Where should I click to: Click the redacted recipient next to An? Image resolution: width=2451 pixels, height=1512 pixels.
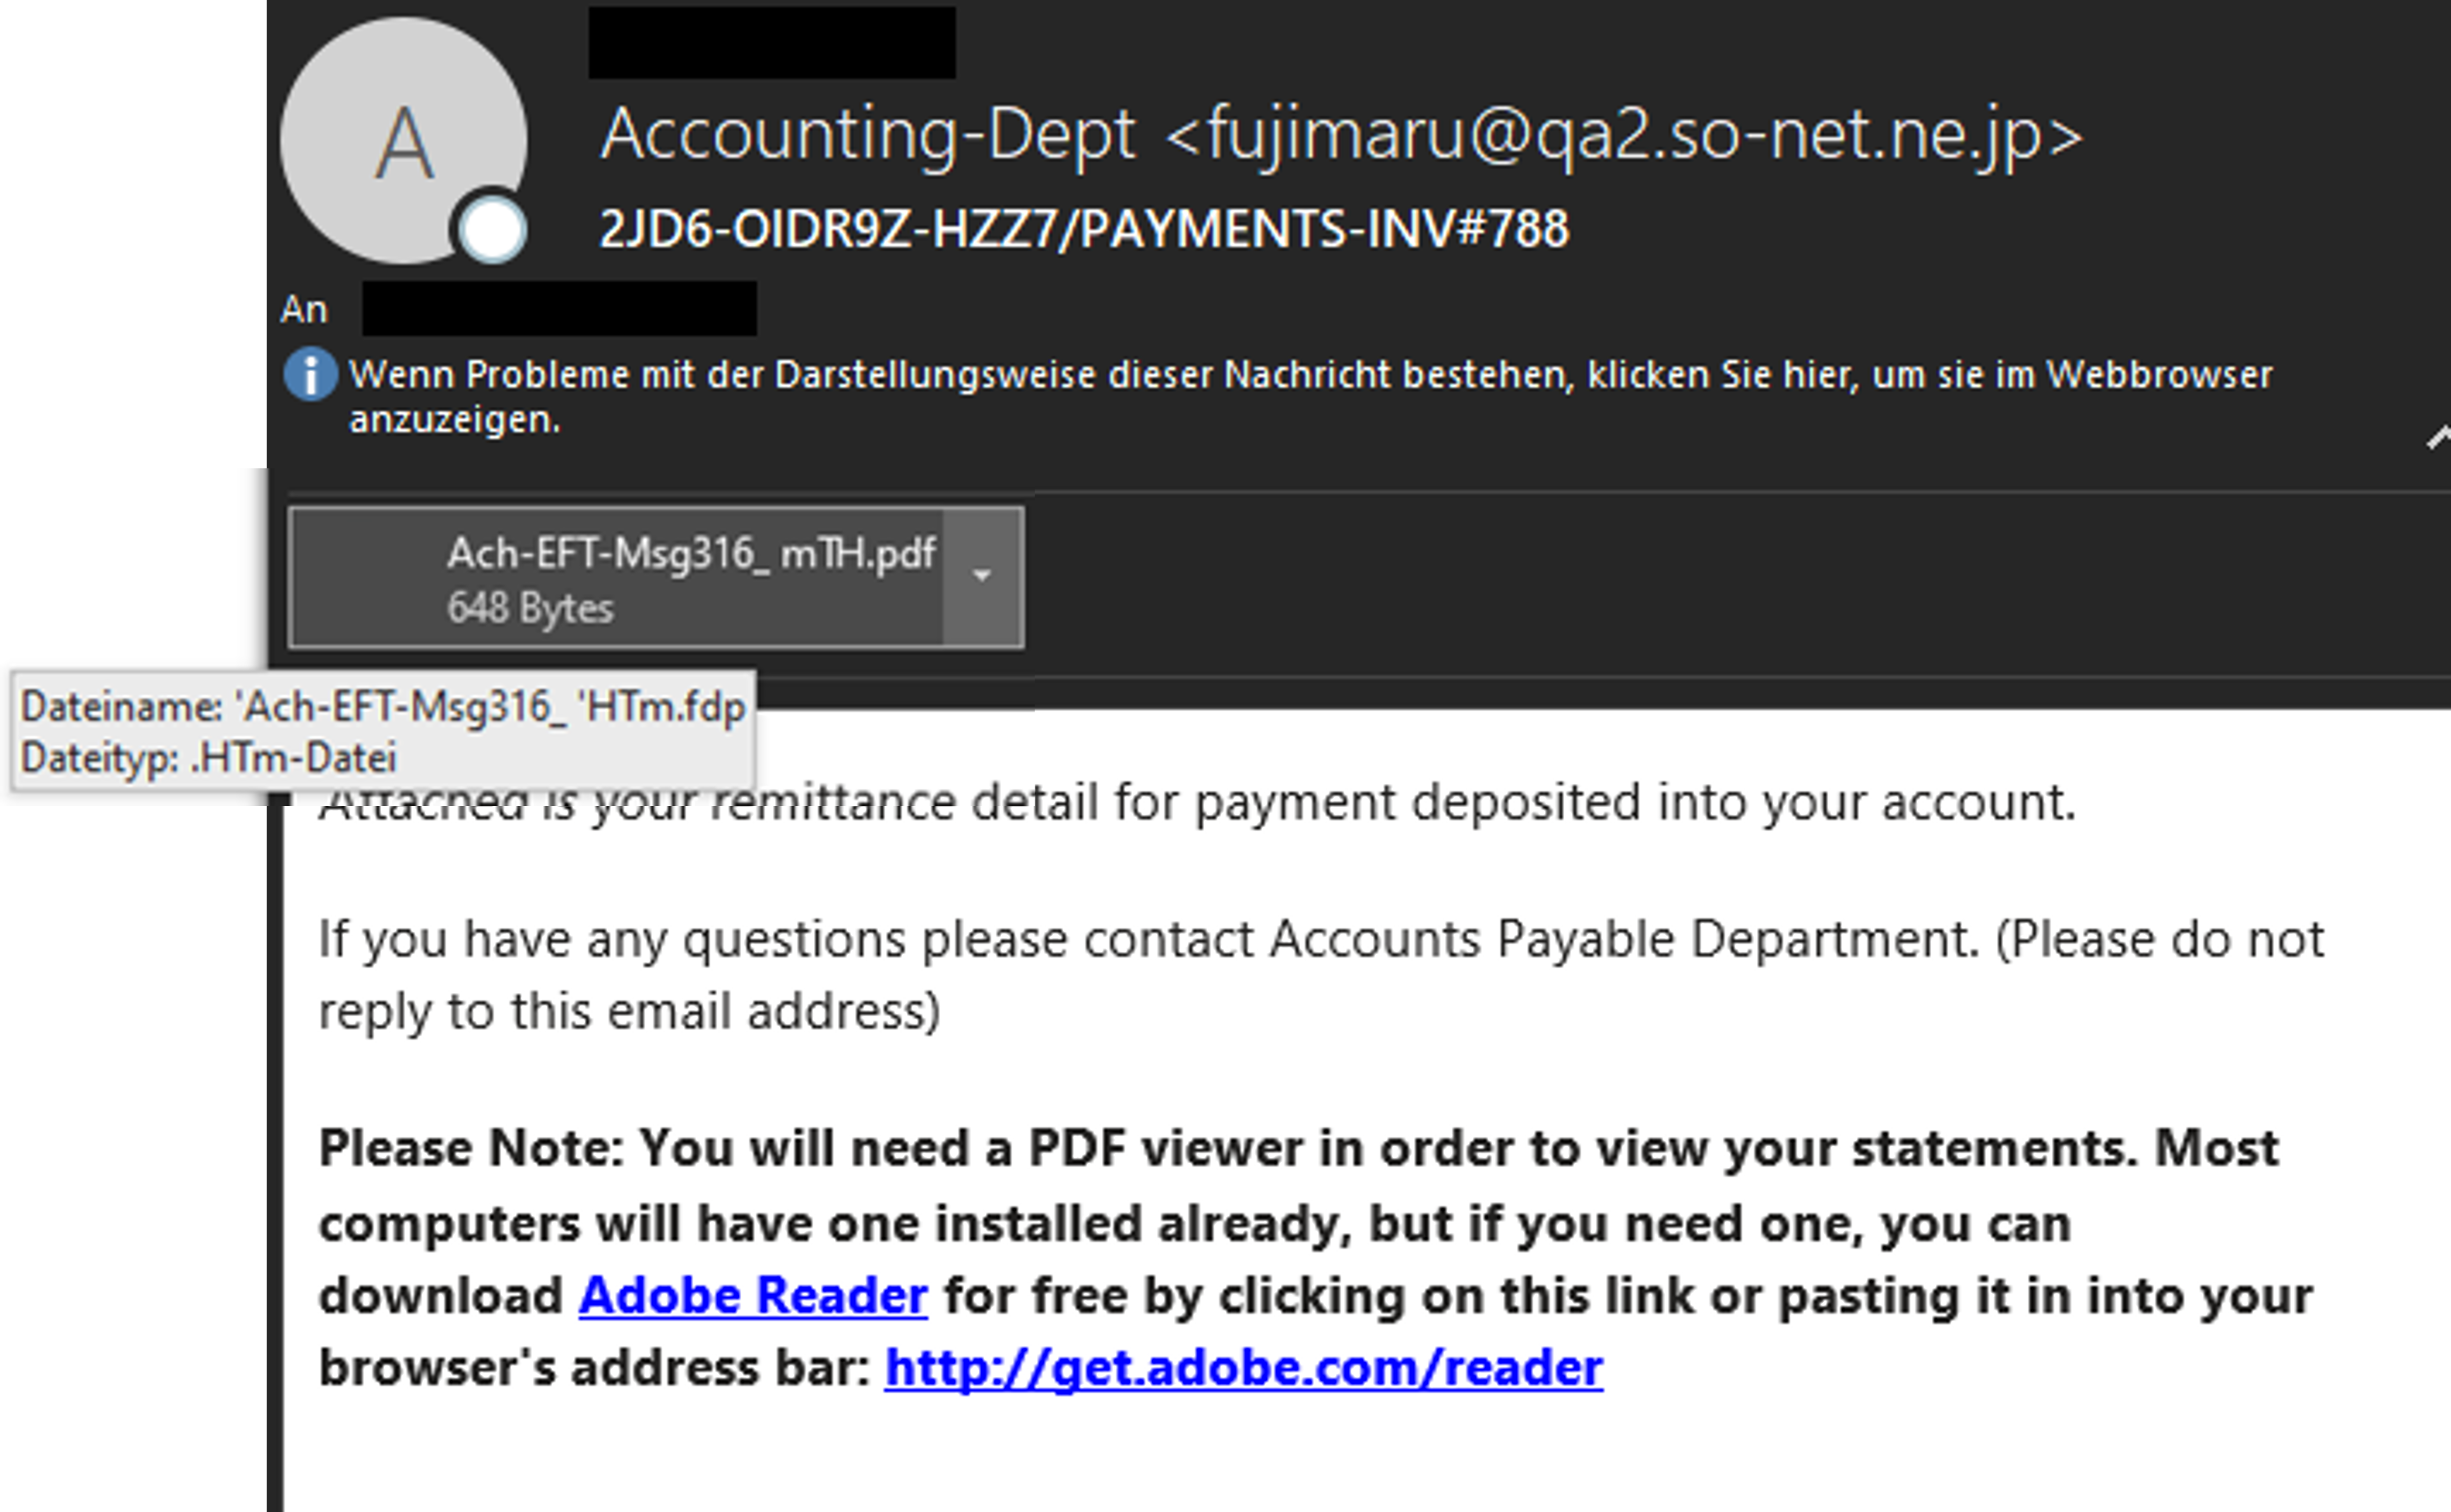(x=559, y=308)
